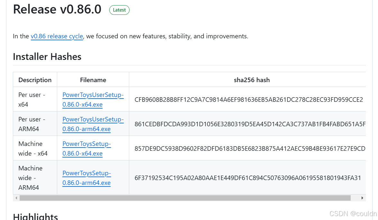Click the Highlights heading
The width and height of the screenshot is (378, 220).
(35, 216)
